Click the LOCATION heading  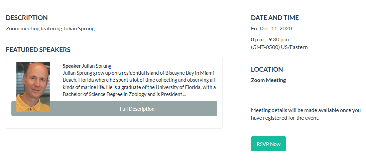click(x=267, y=69)
